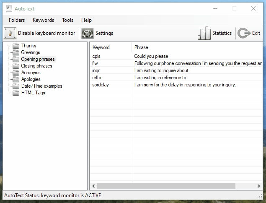Open Settings via the gear icon
266x203 pixels.
point(88,33)
